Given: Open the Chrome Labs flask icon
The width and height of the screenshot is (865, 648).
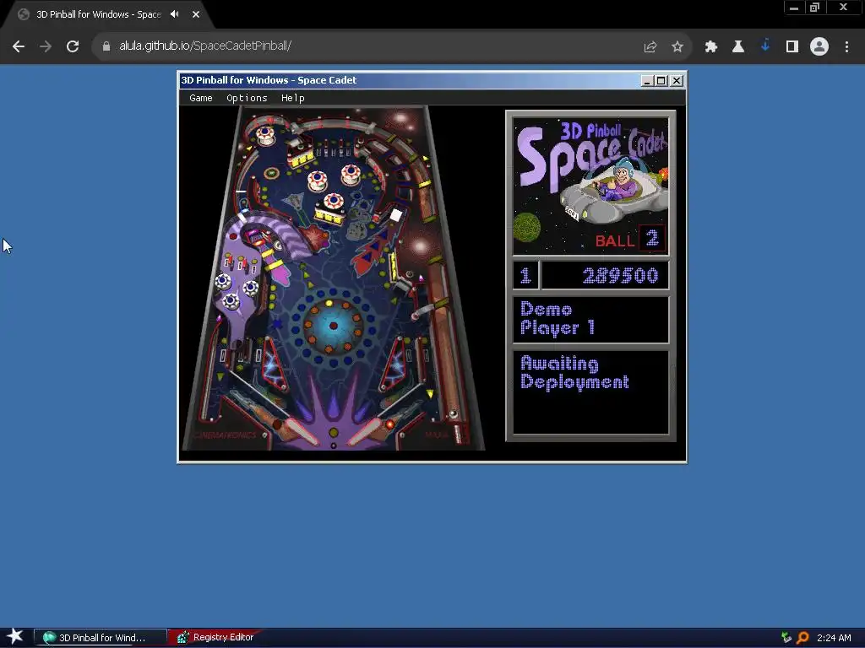Looking at the screenshot, I should click(x=738, y=47).
